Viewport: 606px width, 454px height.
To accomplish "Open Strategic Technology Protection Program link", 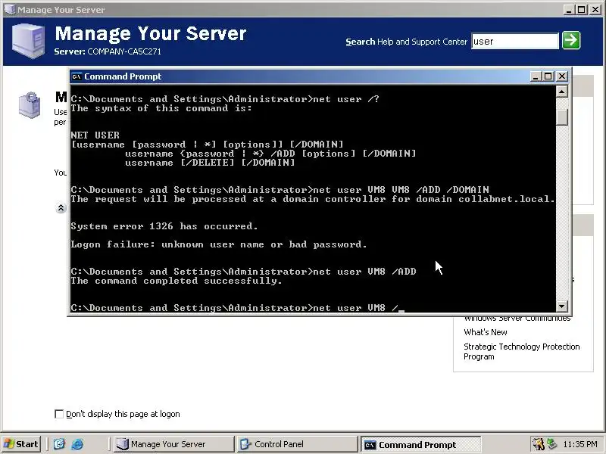I will coord(521,351).
